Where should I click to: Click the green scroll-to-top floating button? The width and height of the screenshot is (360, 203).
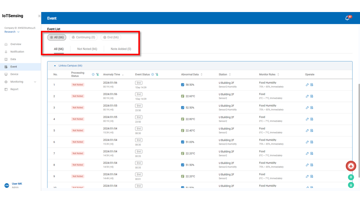pos(351,177)
